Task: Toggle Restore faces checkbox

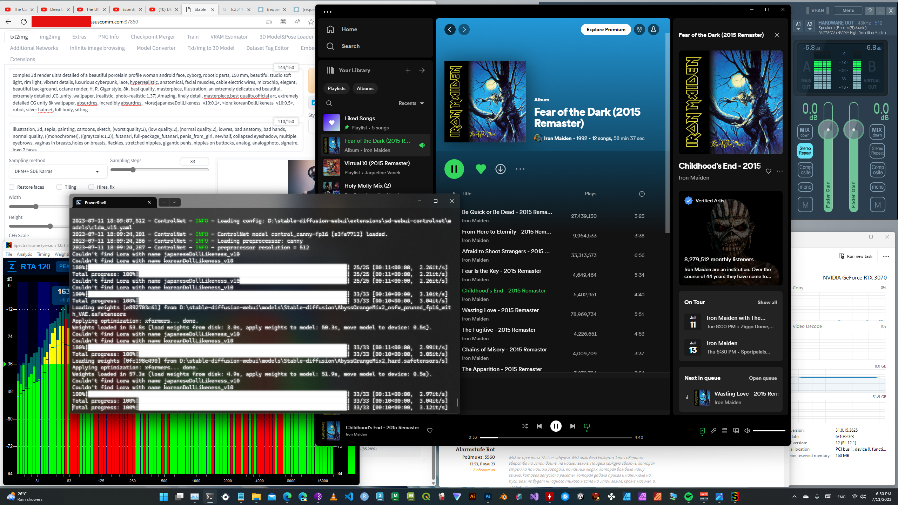Action: [12, 187]
